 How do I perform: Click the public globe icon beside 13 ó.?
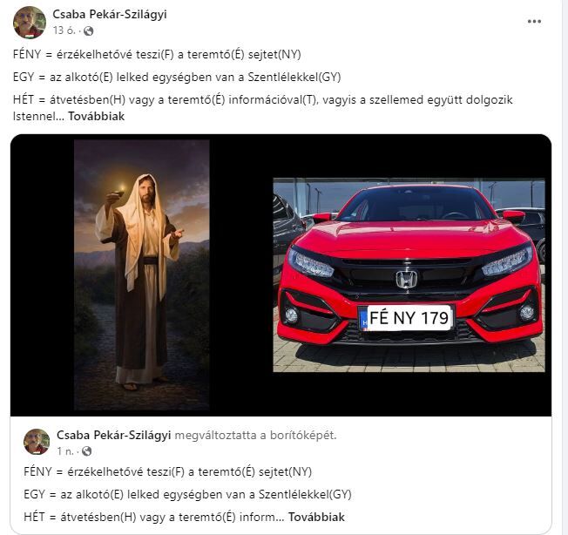pyautogui.click(x=88, y=31)
